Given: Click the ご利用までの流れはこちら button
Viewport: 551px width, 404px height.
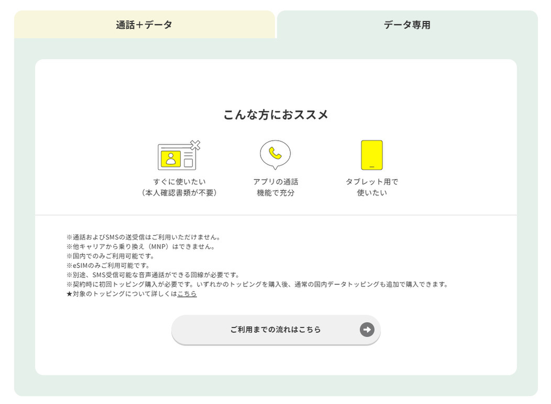Looking at the screenshot, I should point(276,329).
